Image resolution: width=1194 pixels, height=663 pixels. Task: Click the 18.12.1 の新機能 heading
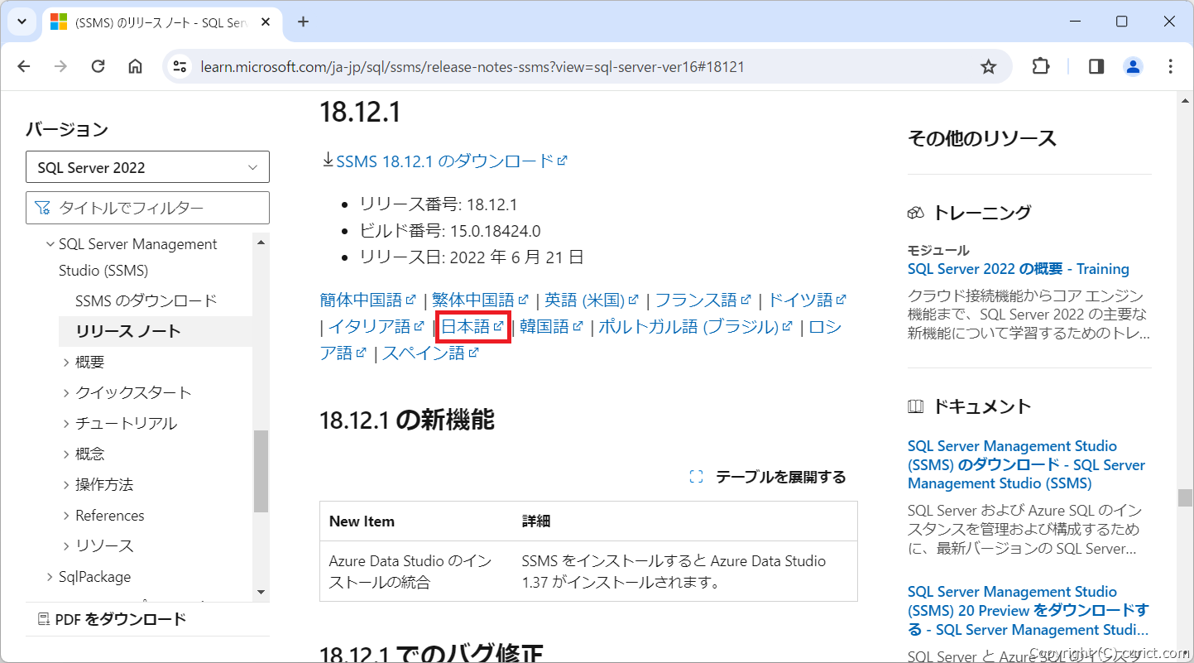tap(407, 420)
